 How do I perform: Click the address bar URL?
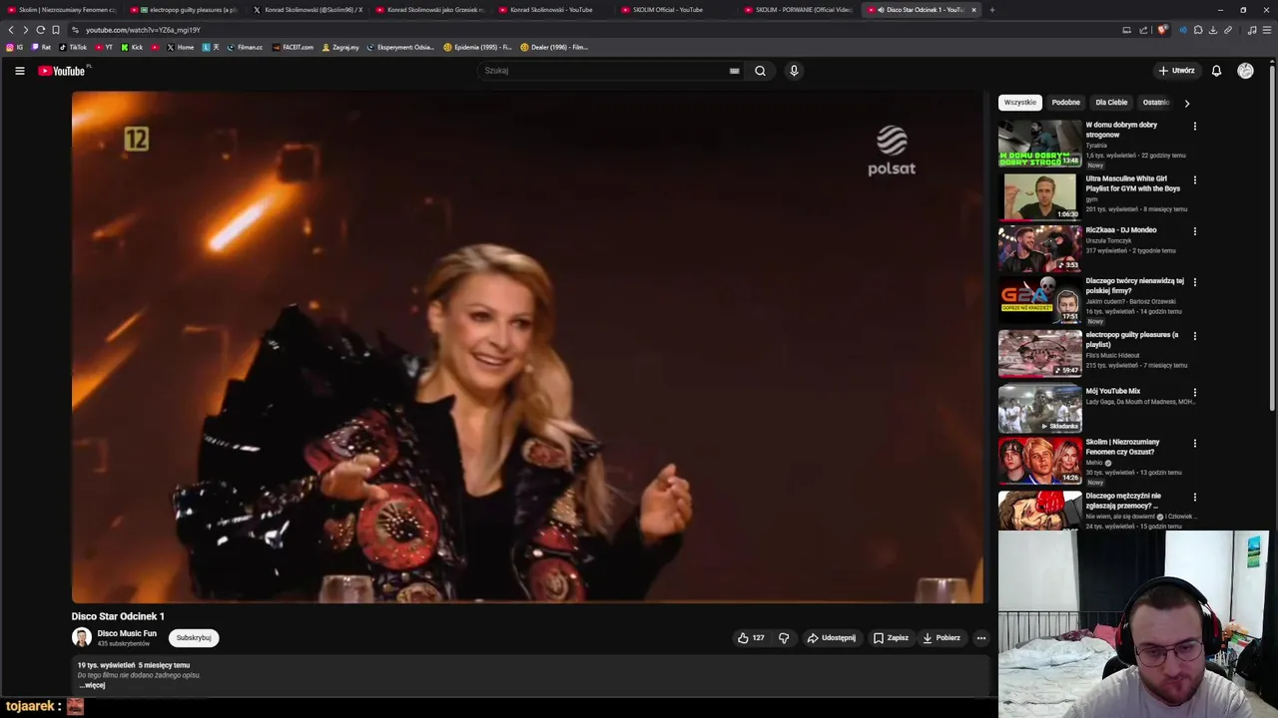tap(143, 30)
